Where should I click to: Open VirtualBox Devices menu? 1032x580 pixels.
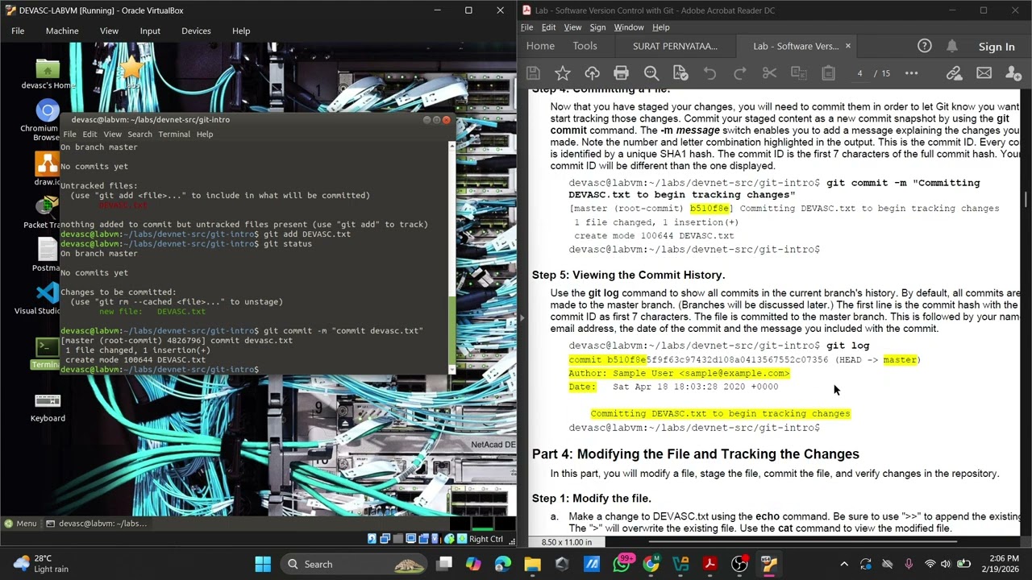click(196, 31)
